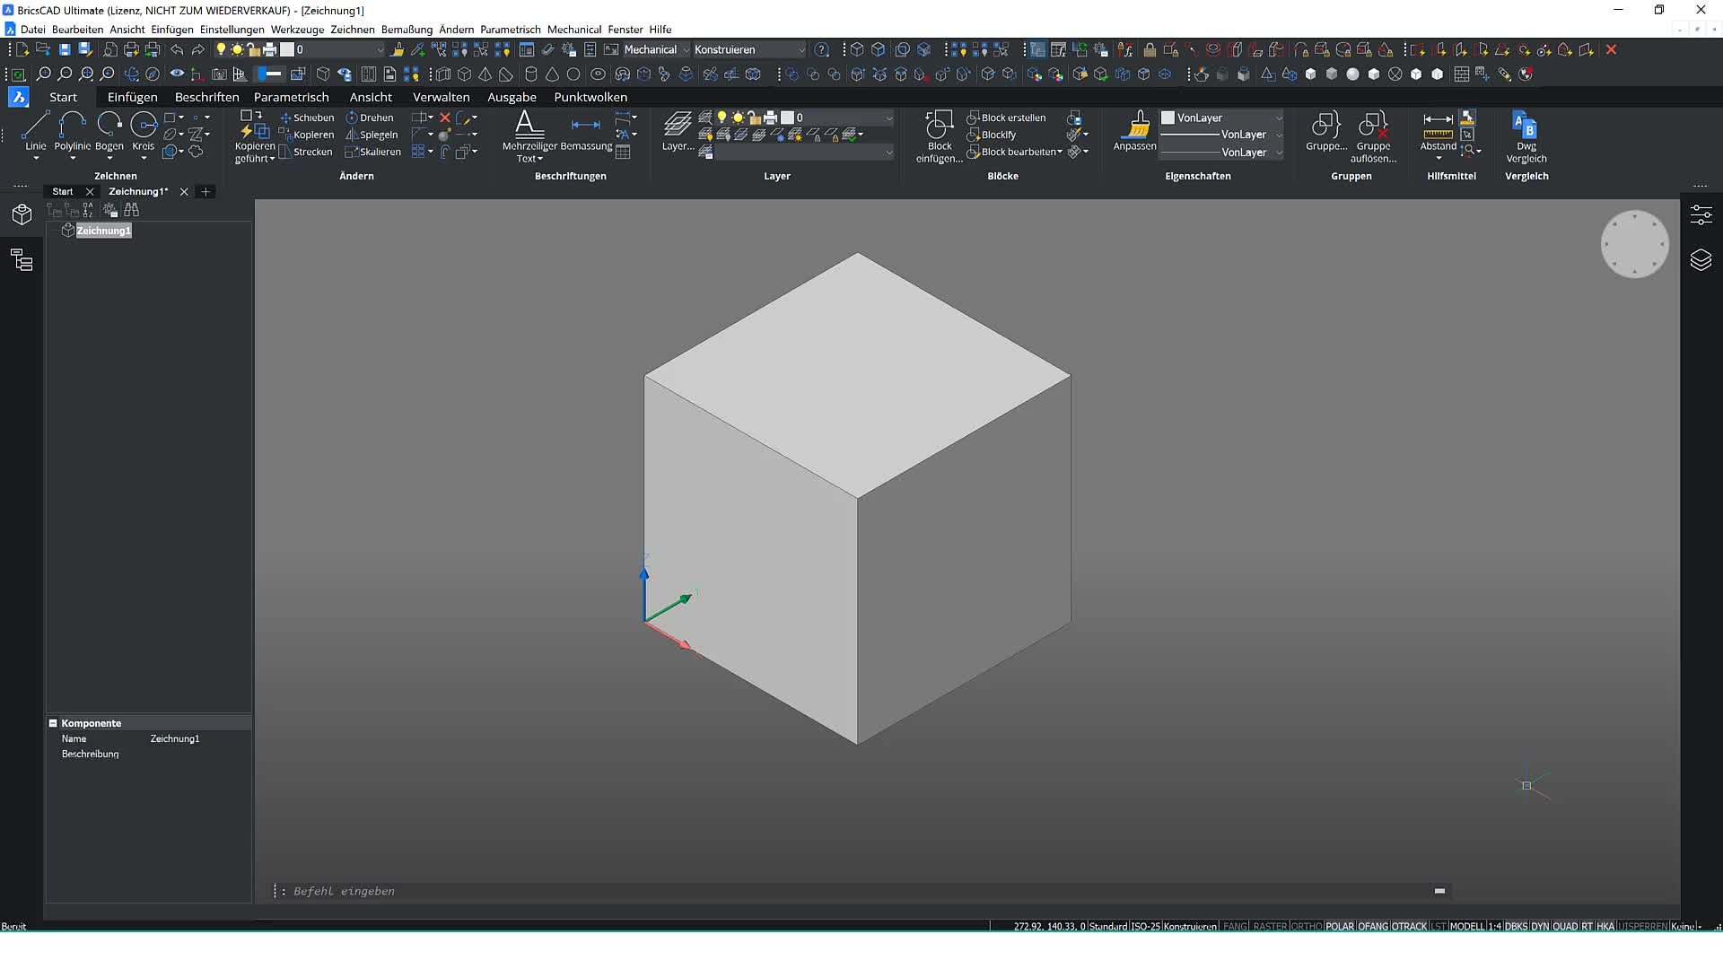
Task: Expand Kopieren geführt dropdown arrow
Action: click(272, 159)
